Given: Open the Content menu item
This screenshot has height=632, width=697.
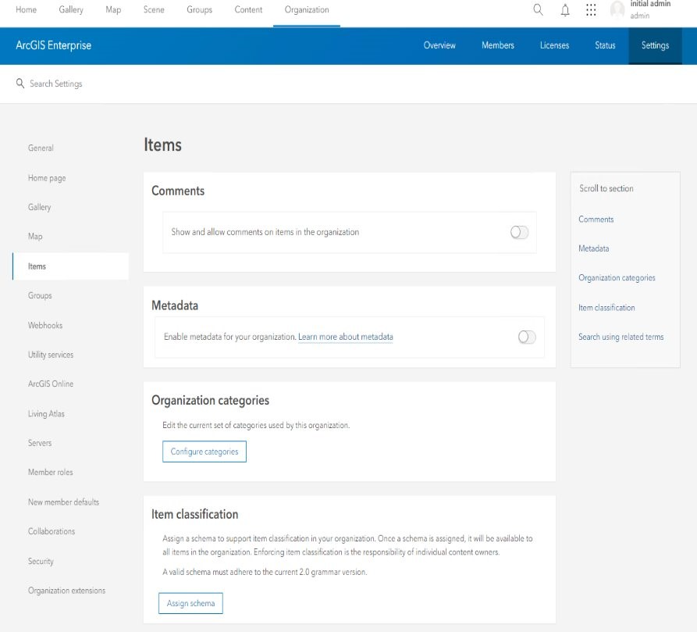Looking at the screenshot, I should 248,9.
